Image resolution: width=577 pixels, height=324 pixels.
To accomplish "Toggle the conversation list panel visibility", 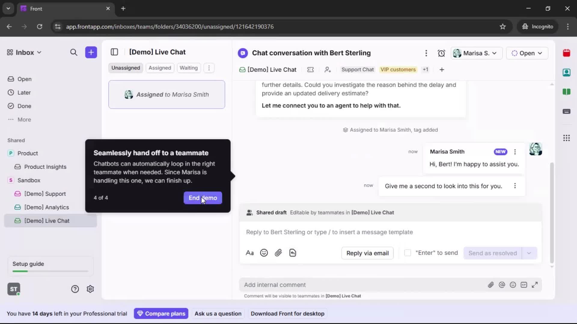I will (114, 52).
